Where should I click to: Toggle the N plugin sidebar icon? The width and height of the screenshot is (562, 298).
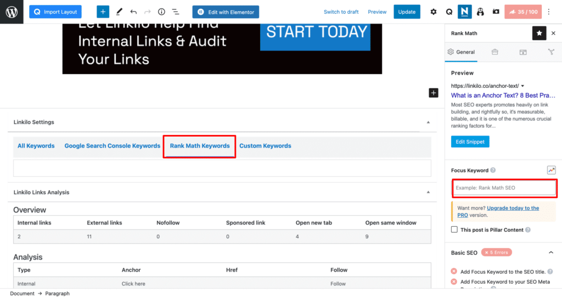tap(464, 12)
